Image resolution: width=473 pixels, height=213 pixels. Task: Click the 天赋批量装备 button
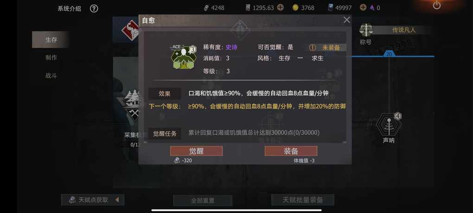tap(303, 200)
